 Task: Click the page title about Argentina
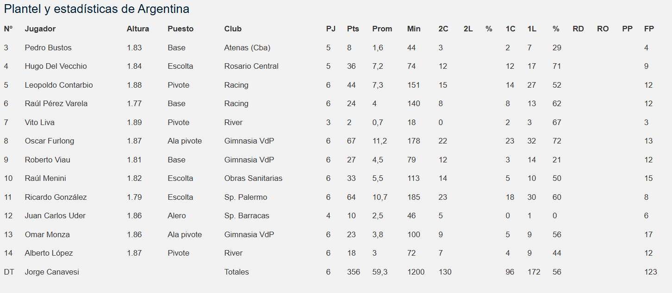click(x=96, y=9)
